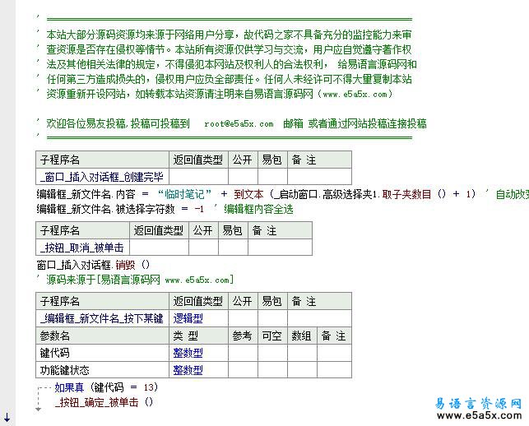Select subroutine name _编辑框_新文件名_按下某键

tap(102, 318)
